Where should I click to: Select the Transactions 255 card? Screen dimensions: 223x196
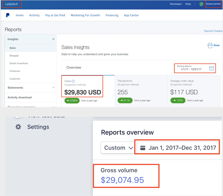[x=141, y=91]
